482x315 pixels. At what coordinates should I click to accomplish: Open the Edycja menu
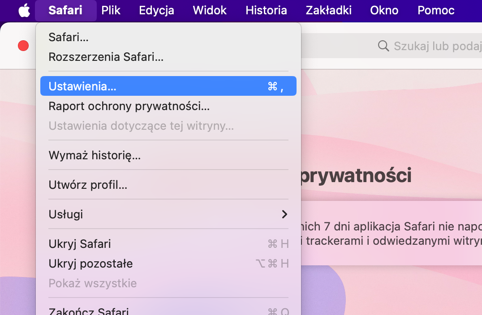pos(156,10)
